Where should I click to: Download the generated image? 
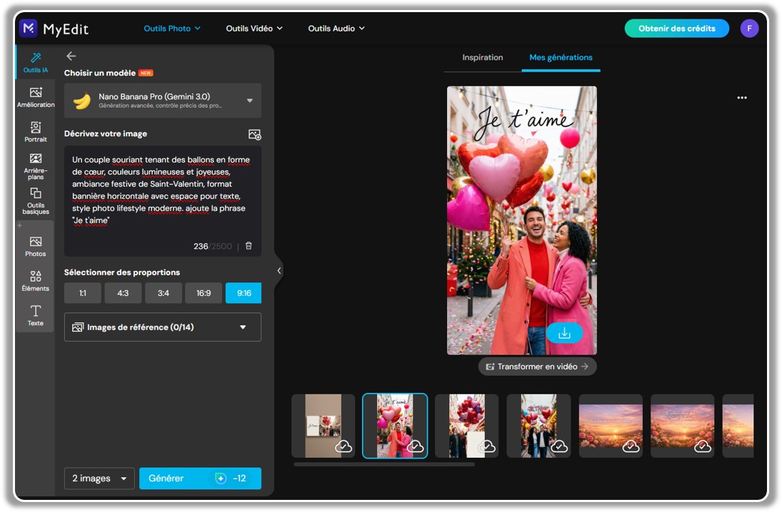(564, 333)
